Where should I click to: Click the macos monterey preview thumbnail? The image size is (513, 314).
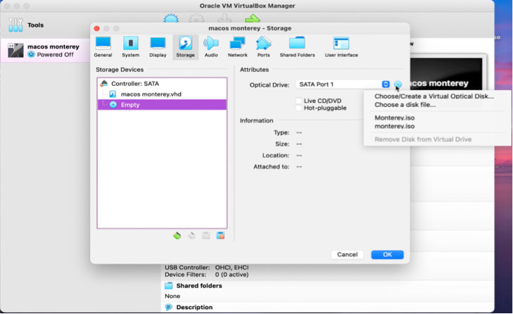pyautogui.click(x=446, y=74)
